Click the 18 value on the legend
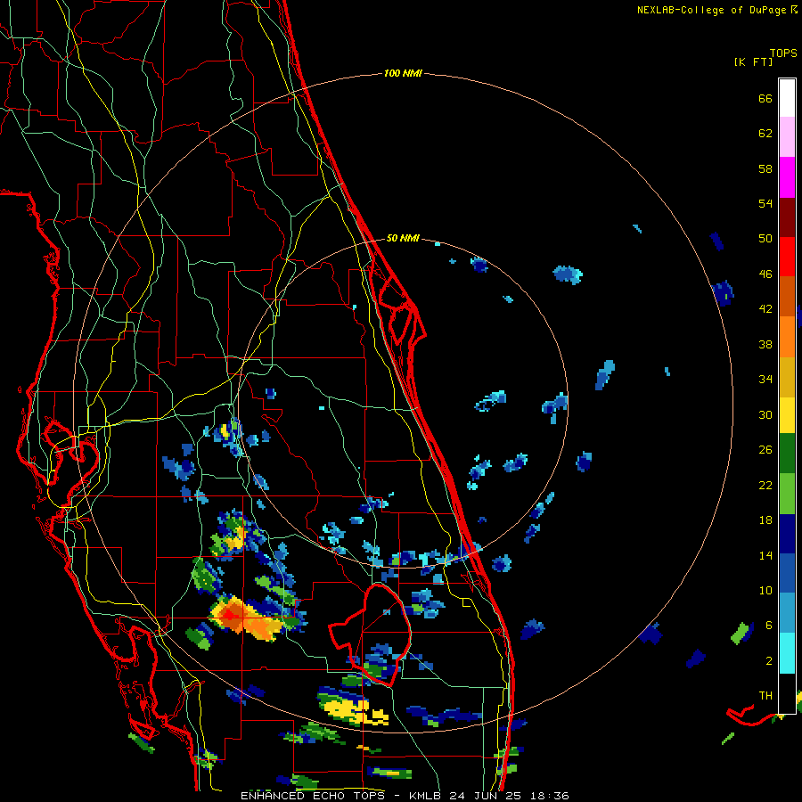802x802 pixels. coord(765,520)
